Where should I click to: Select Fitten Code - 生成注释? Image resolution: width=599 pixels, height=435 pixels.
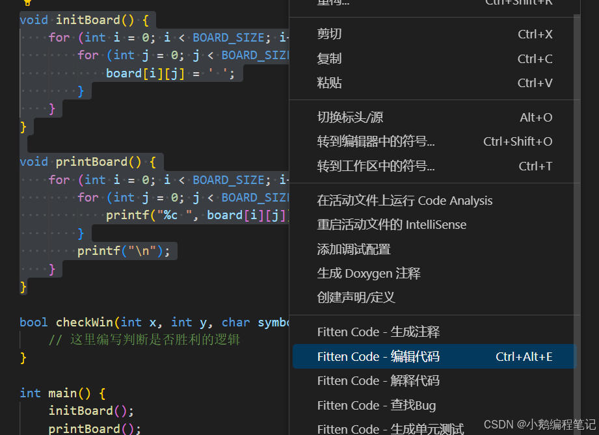tap(434, 332)
